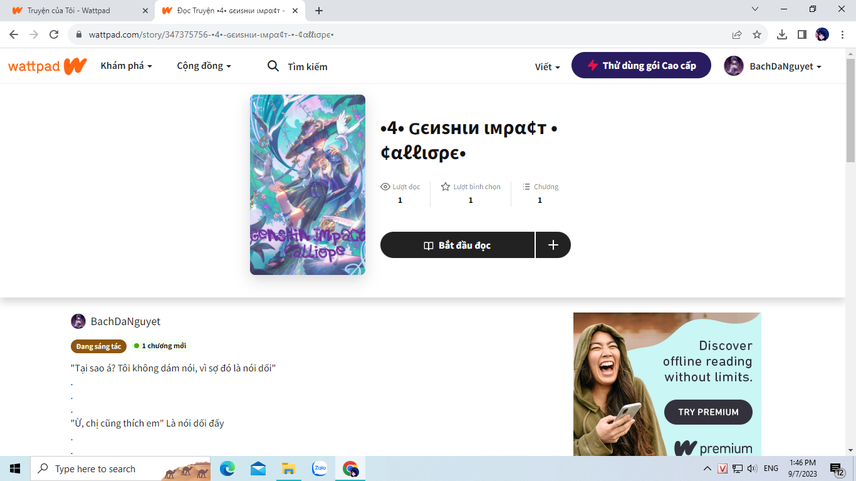
Task: Toggle Chrome side panel icon
Action: [x=802, y=34]
